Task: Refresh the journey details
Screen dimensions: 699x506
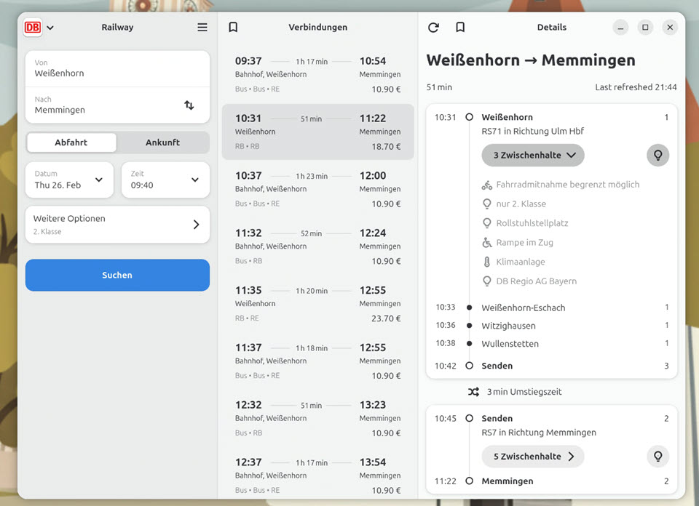Action: 433,28
